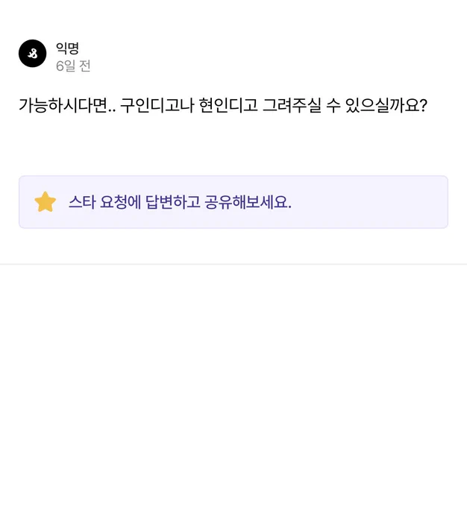The image size is (467, 507).
Task: Open the anonymous user name 익명
Action: (x=67, y=48)
